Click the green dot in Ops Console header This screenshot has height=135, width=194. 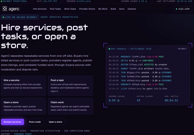point(109,49)
